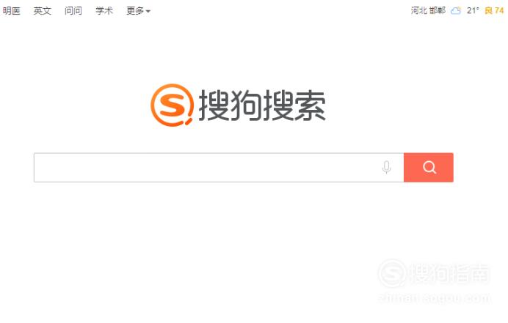The width and height of the screenshot is (508, 323).
Task: Open the 明医 navigation link
Action: 11,11
